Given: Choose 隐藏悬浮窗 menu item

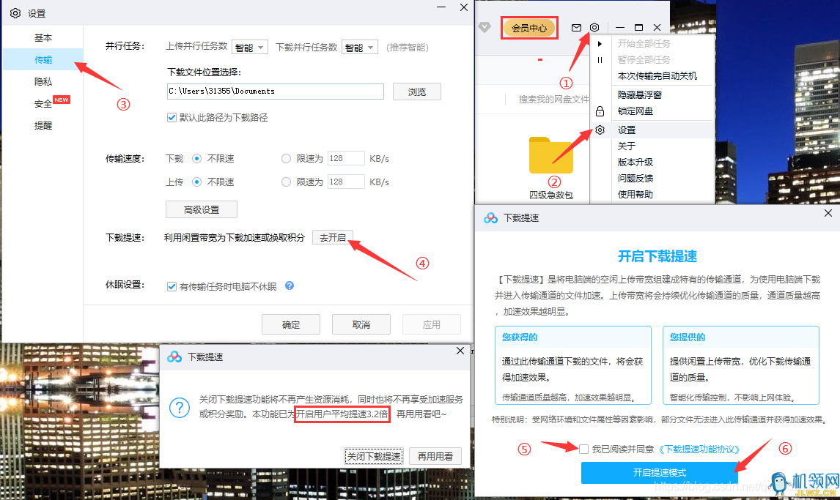Looking at the screenshot, I should [640, 94].
